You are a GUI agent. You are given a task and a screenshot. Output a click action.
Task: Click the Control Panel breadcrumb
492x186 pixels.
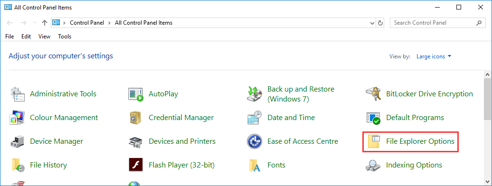pos(87,23)
